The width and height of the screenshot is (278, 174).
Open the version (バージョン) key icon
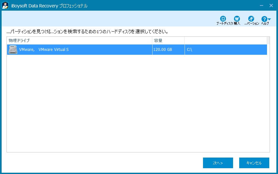pos(251,19)
